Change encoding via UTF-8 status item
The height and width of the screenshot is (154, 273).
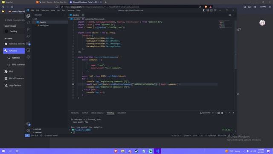pos(195,136)
